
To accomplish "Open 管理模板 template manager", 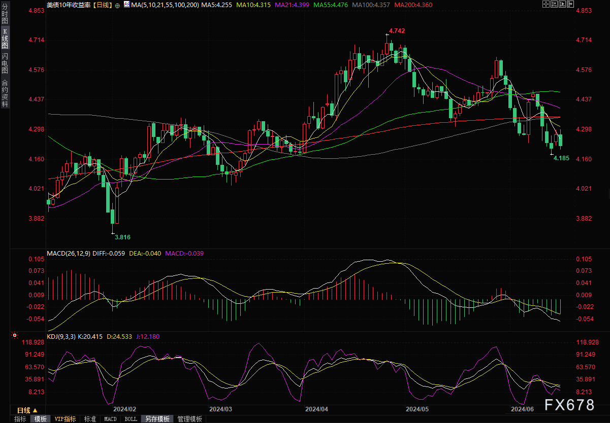I will (189, 419).
